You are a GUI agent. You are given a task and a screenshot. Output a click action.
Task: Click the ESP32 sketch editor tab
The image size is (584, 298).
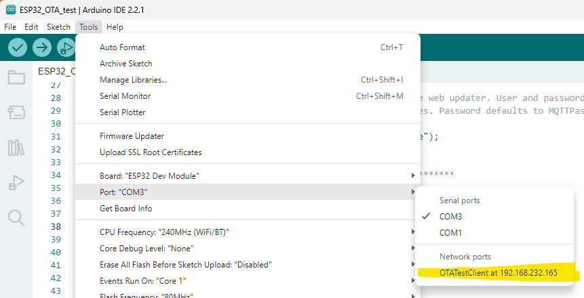[56, 71]
